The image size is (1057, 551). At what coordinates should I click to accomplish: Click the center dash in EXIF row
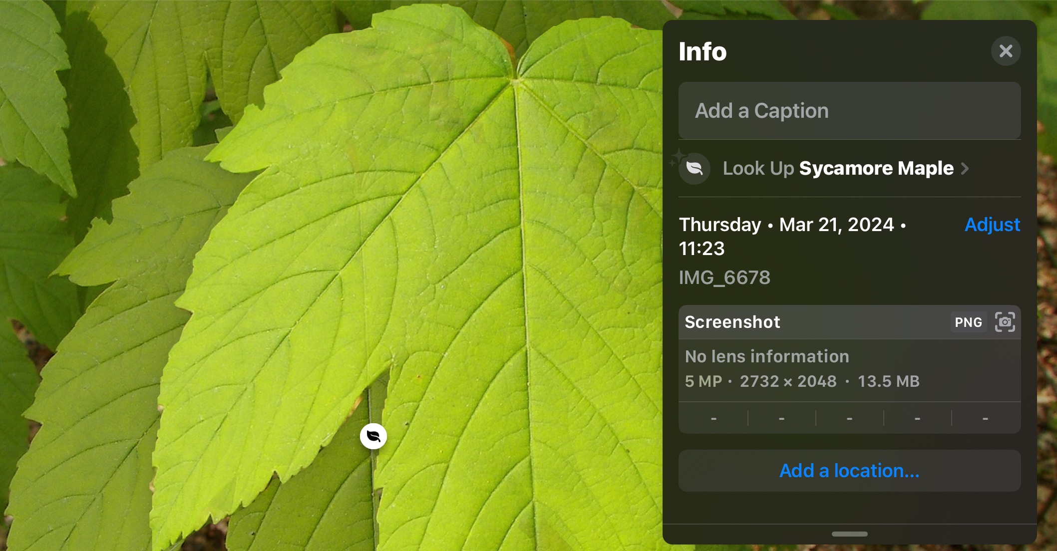point(849,418)
